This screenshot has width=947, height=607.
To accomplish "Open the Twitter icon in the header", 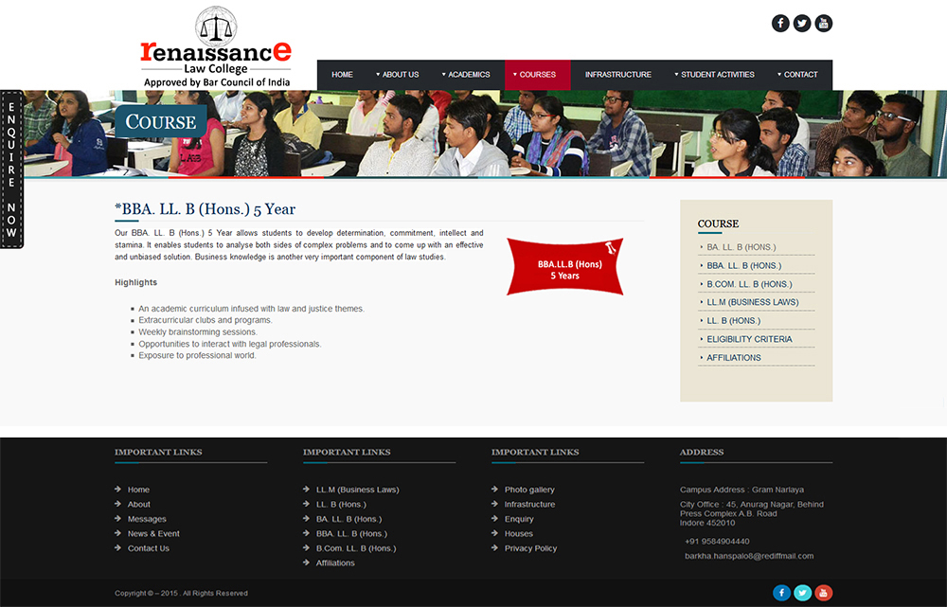I will tap(802, 24).
